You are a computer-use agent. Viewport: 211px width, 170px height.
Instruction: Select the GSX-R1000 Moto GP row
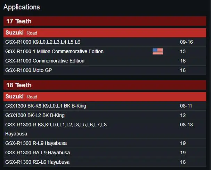105,70
